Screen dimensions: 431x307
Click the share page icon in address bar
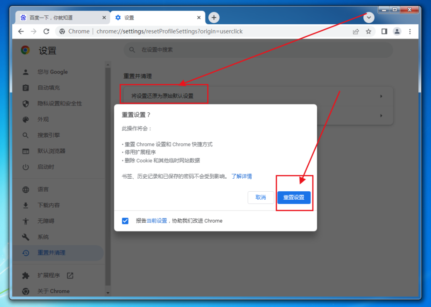[356, 31]
